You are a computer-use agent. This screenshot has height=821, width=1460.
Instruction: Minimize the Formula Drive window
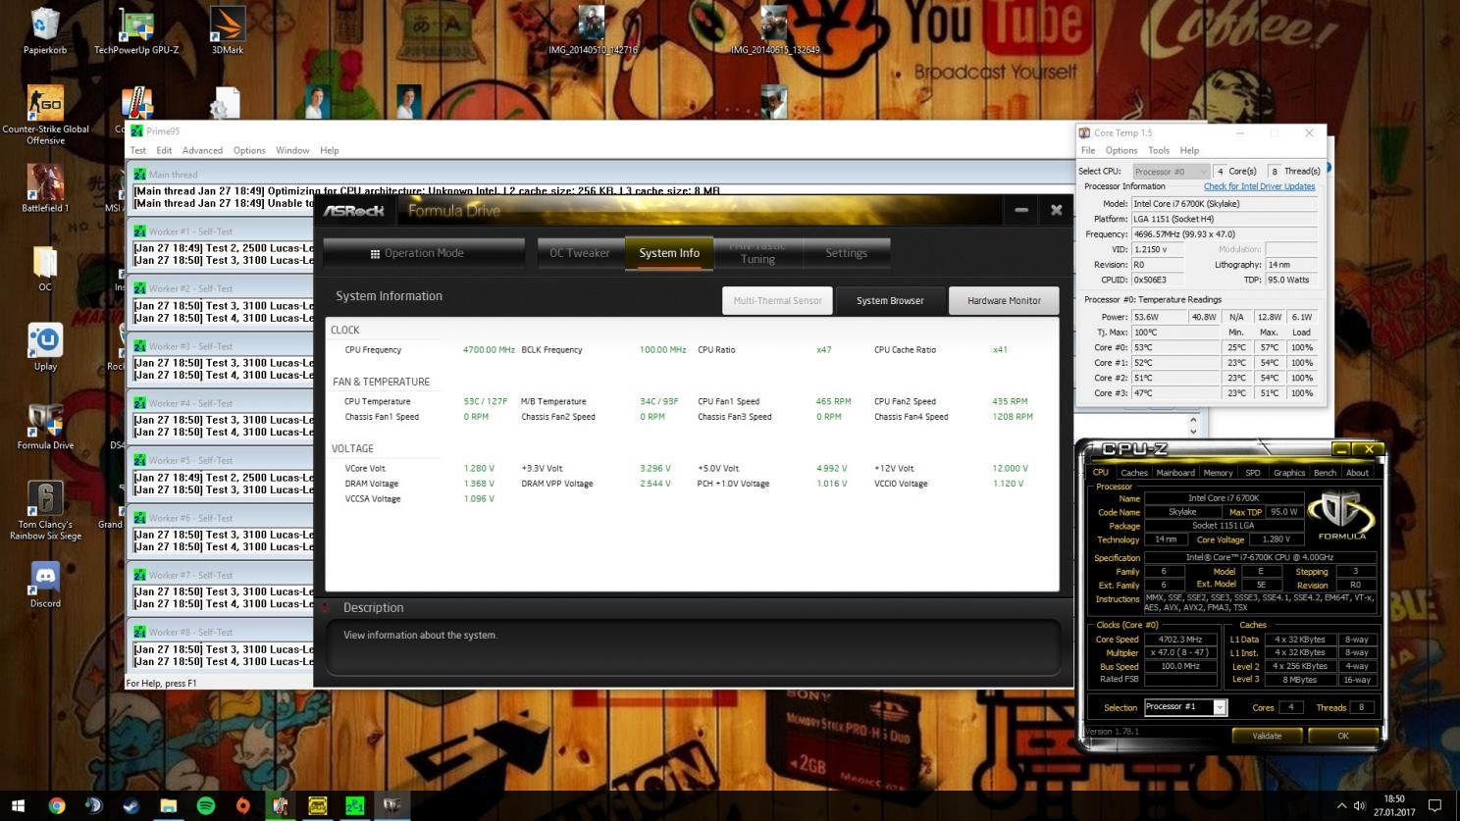(x=1021, y=210)
